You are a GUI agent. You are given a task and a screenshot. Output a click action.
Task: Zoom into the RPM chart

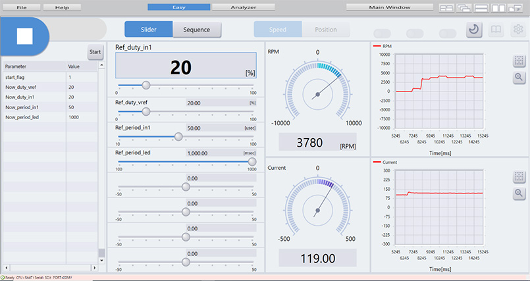pyautogui.click(x=519, y=78)
